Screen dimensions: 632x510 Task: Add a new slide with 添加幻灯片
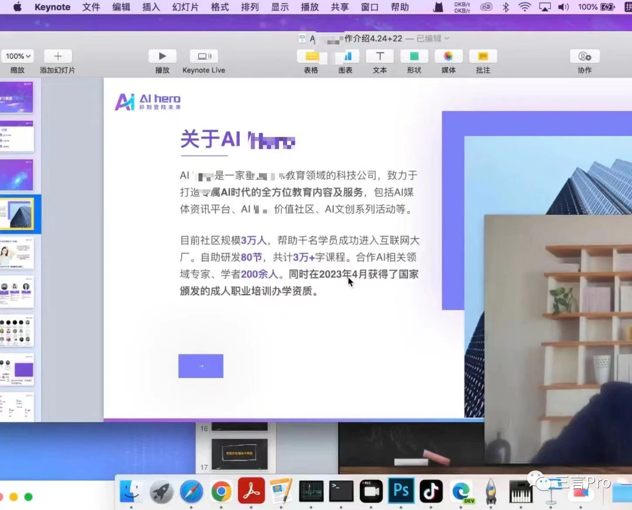pyautogui.click(x=58, y=56)
